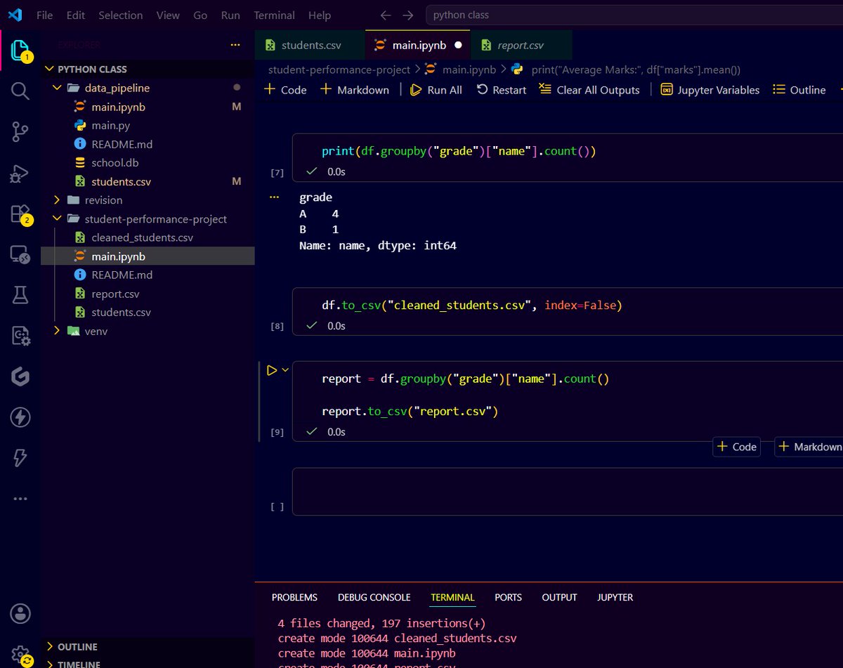Click Clear All Outputs
Viewport: 843px width, 668px height.
[x=589, y=90]
